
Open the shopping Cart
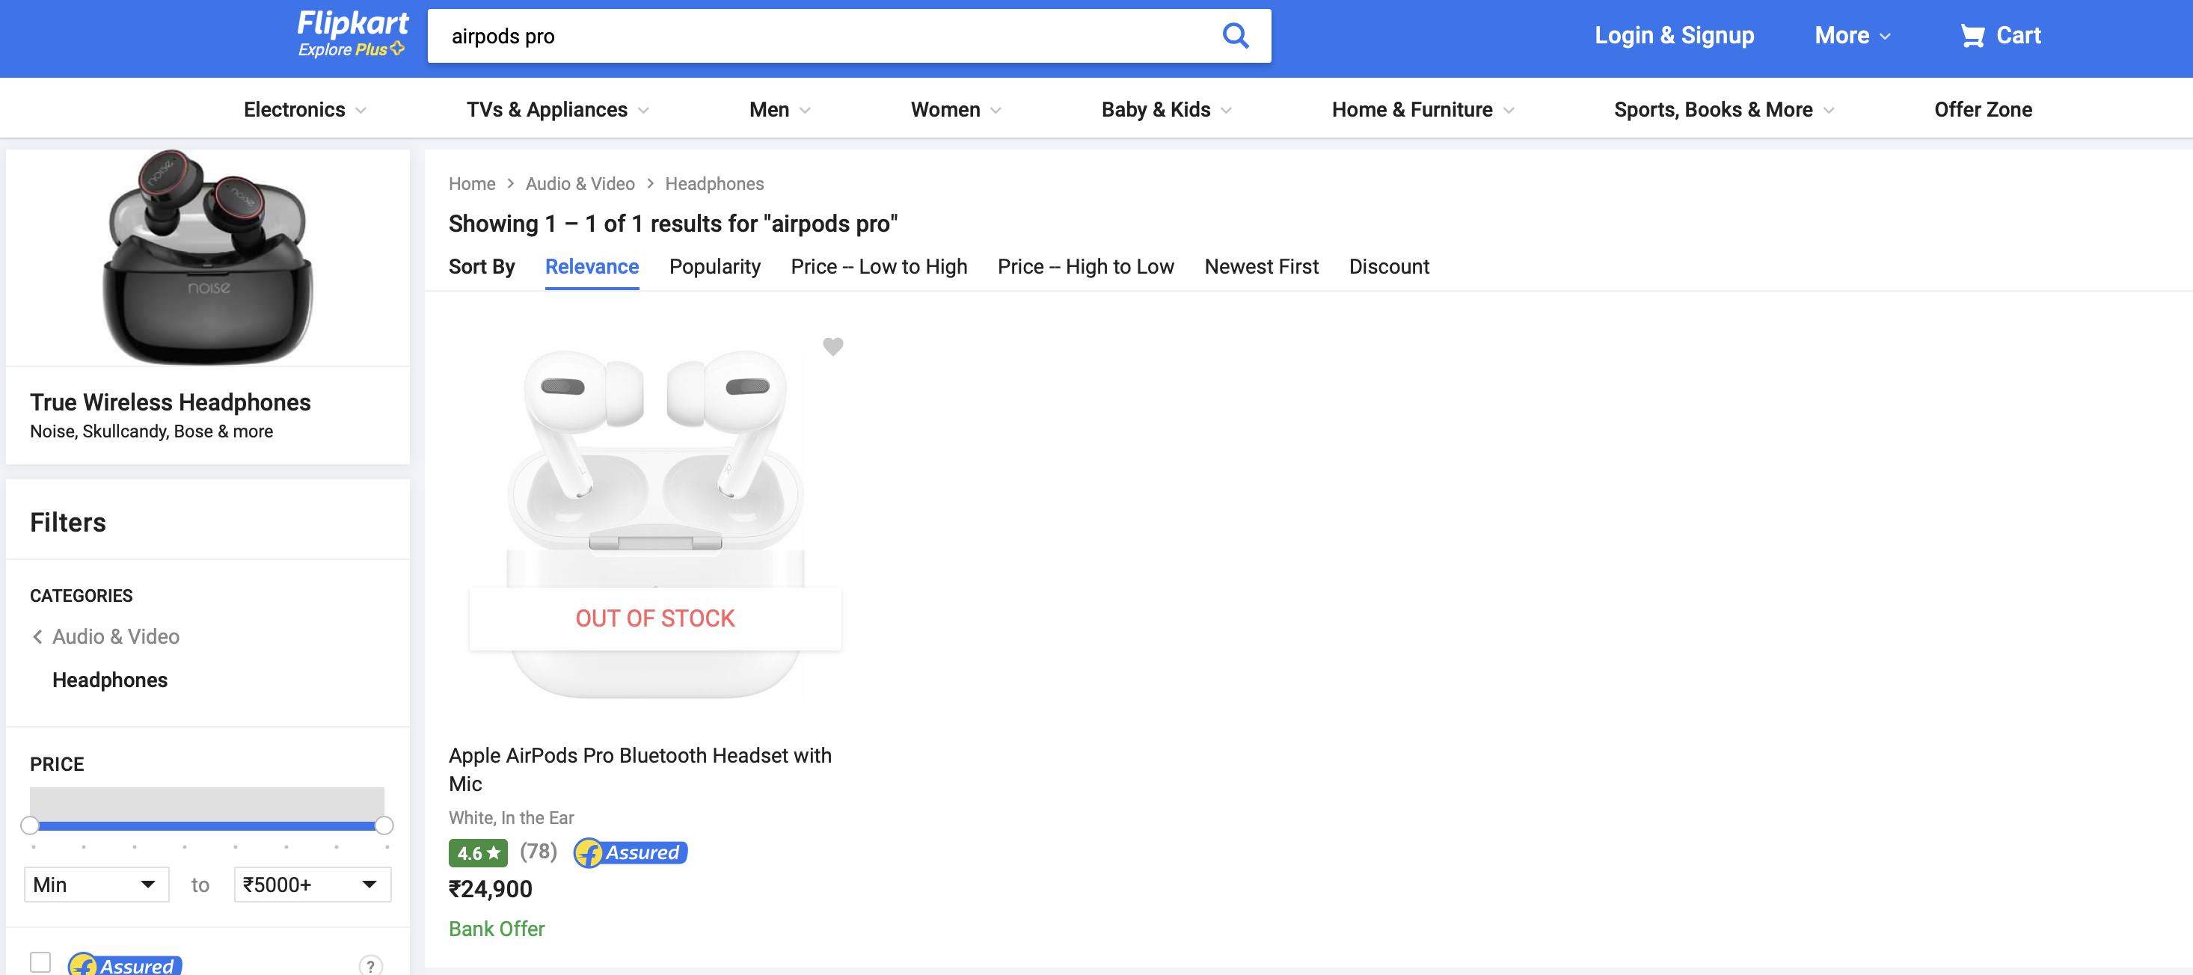(2000, 36)
